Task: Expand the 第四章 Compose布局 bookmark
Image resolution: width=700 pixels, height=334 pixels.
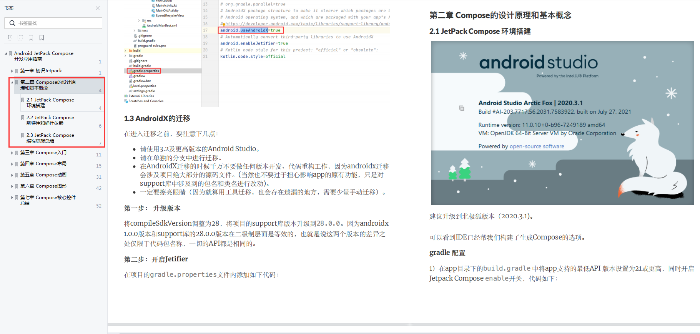Action: click(x=12, y=164)
